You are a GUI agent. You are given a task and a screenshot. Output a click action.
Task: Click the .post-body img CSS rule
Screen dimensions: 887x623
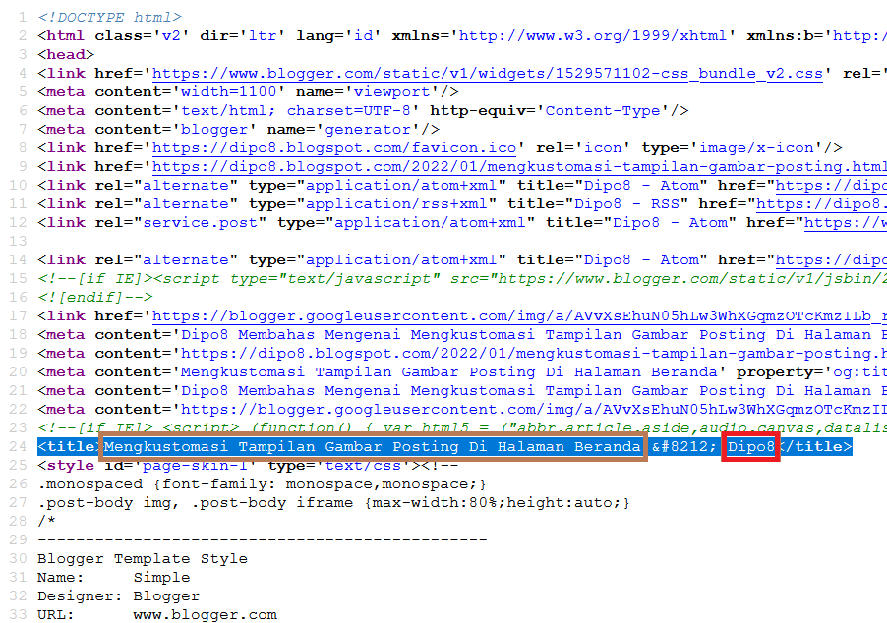333,503
